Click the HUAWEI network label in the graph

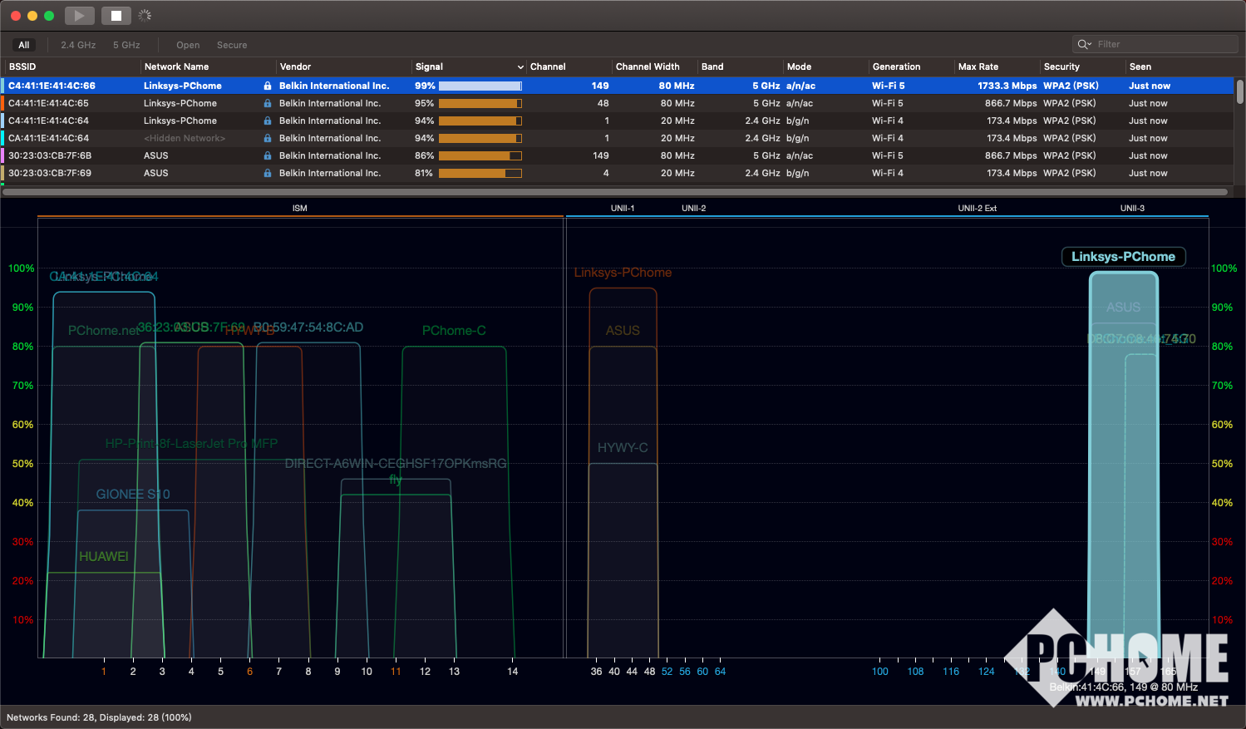point(104,557)
